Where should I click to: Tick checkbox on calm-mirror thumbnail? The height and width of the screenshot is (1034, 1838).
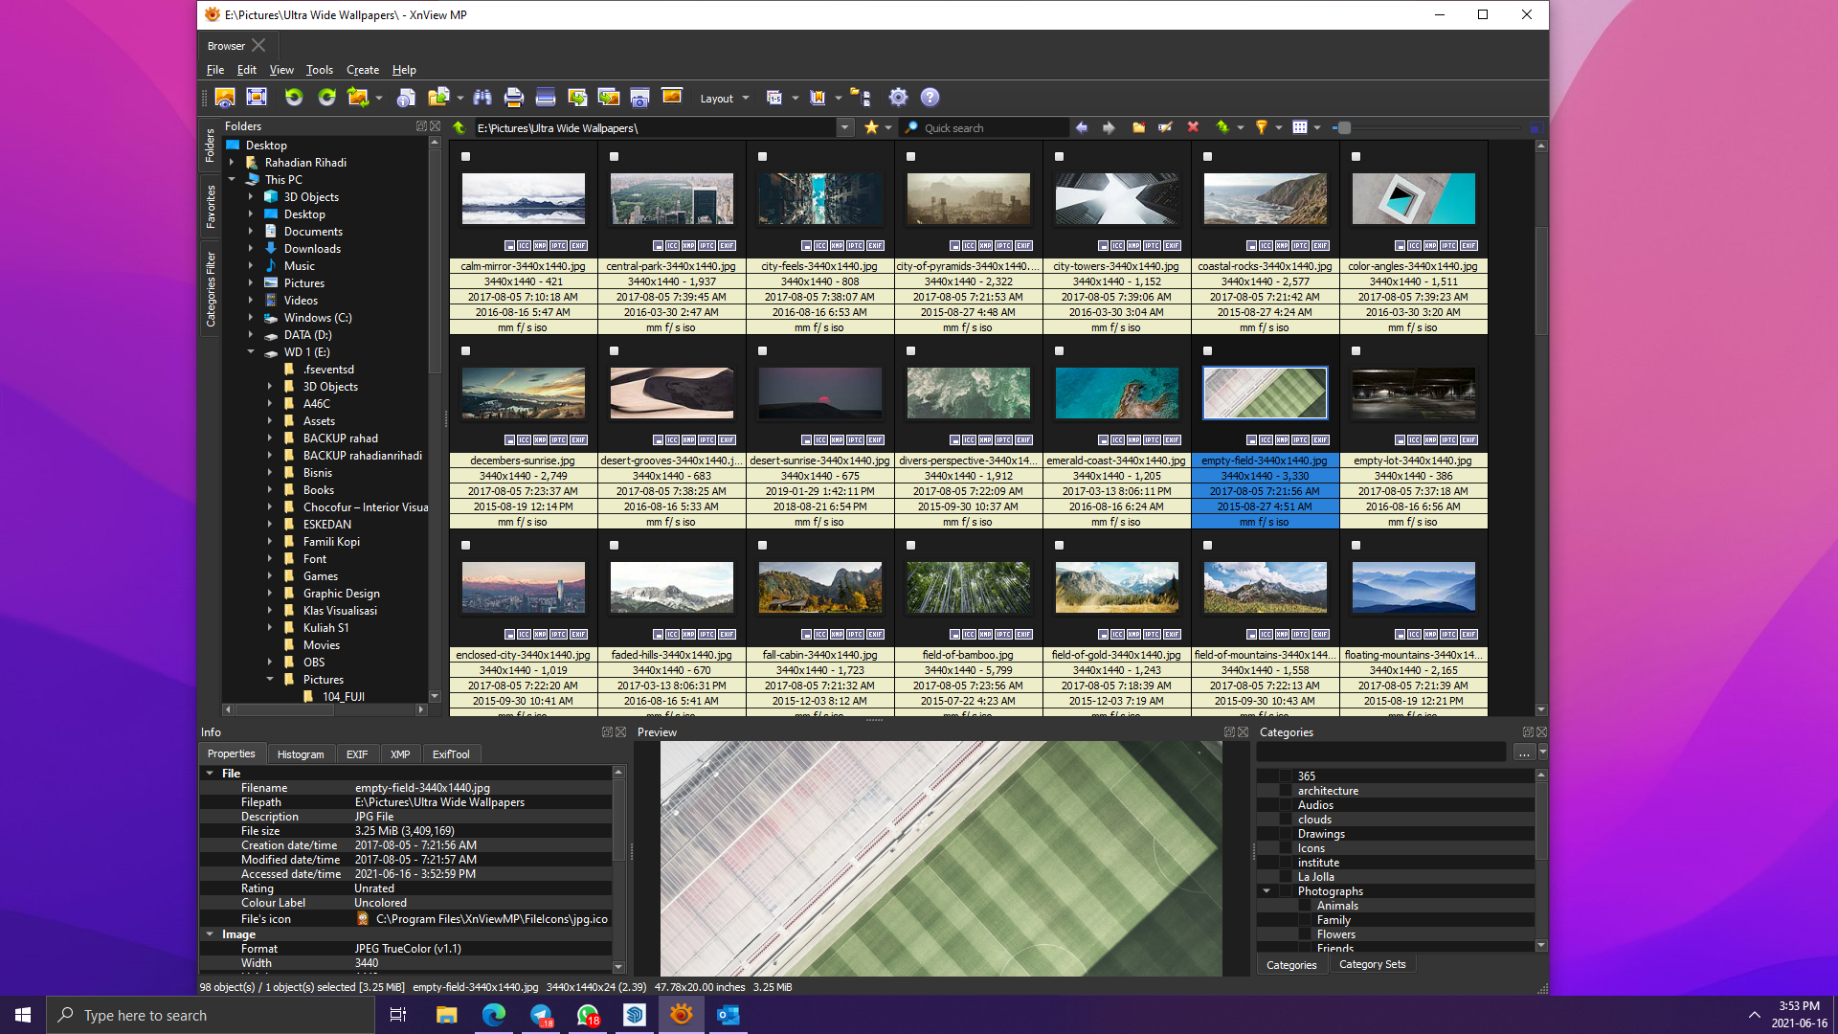(x=466, y=157)
